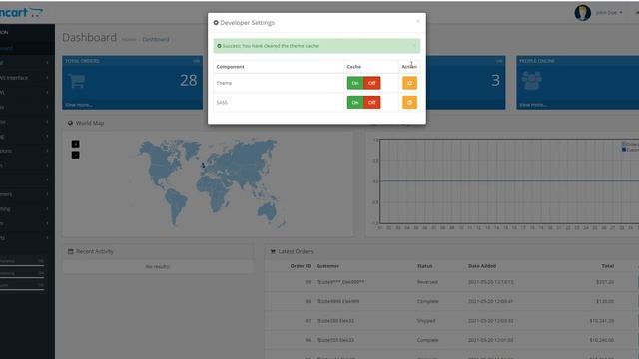Click the 28 total orders count
The image size is (639, 359).
[x=189, y=80]
